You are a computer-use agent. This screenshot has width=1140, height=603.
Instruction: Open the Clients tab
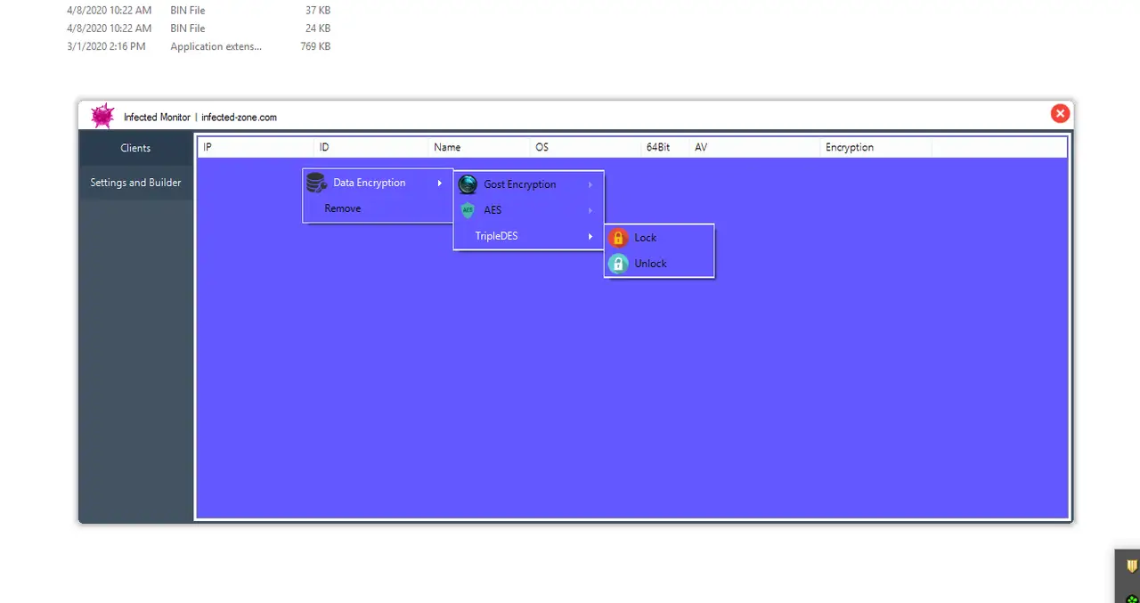tap(135, 148)
